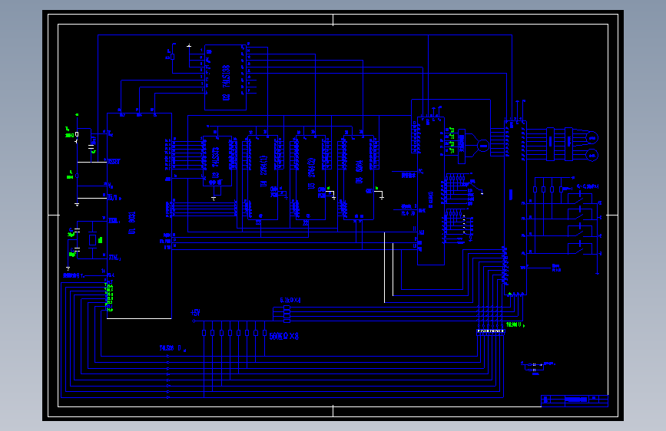This screenshot has height=431, width=666.
Task: Select the U1 8031 microcontroller label
Action: (x=132, y=222)
